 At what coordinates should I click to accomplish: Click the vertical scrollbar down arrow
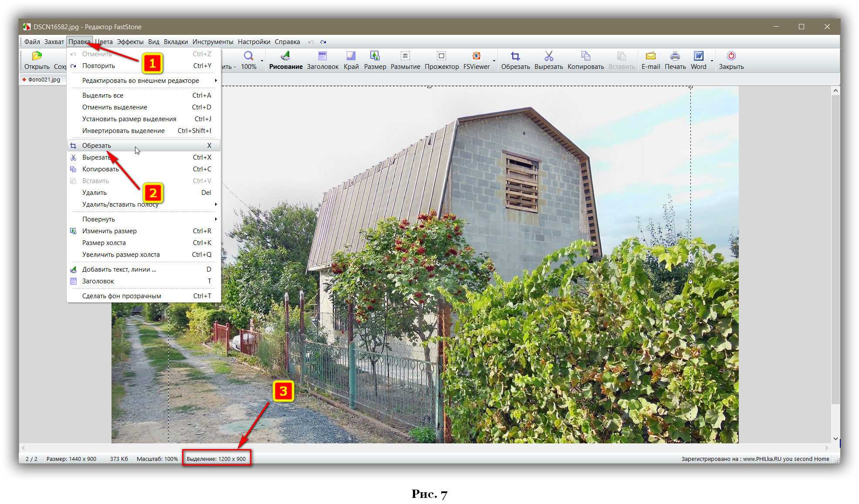coord(835,439)
